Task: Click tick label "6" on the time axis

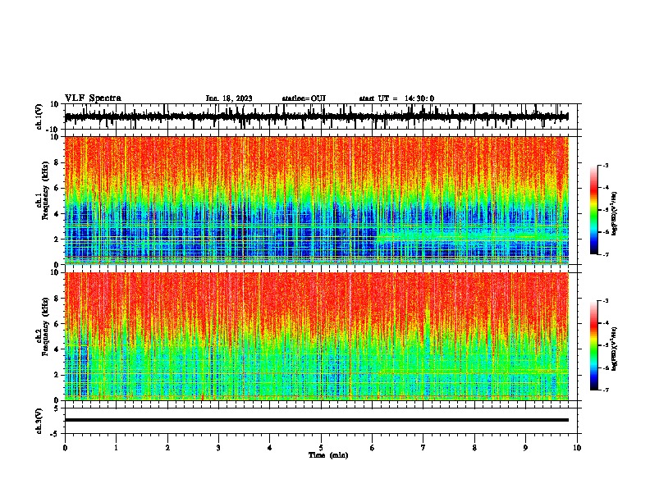Action: (372, 448)
